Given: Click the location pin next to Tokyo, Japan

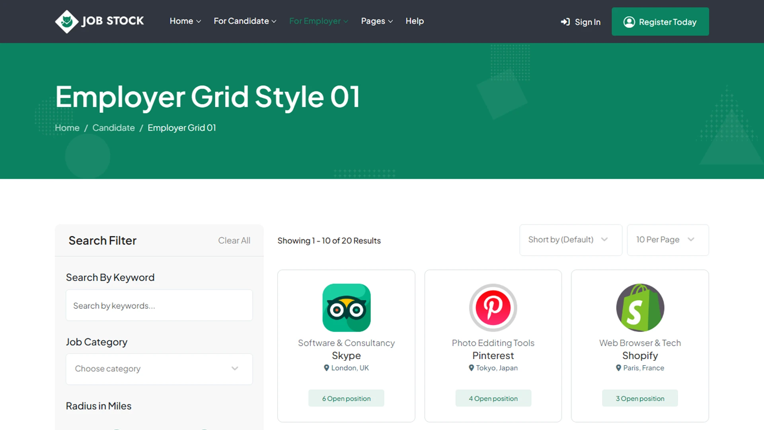Looking at the screenshot, I should [x=471, y=368].
